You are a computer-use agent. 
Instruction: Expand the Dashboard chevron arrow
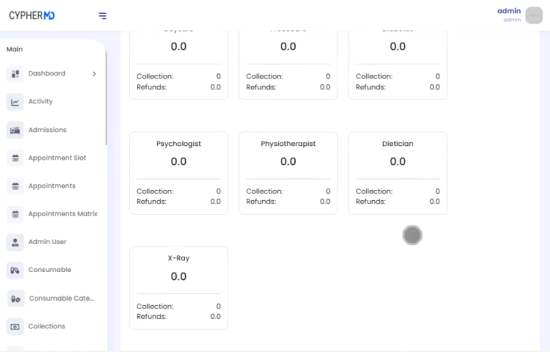(x=94, y=74)
